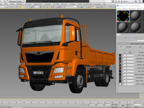Toggle the Percent Snap button

coord(58,7)
